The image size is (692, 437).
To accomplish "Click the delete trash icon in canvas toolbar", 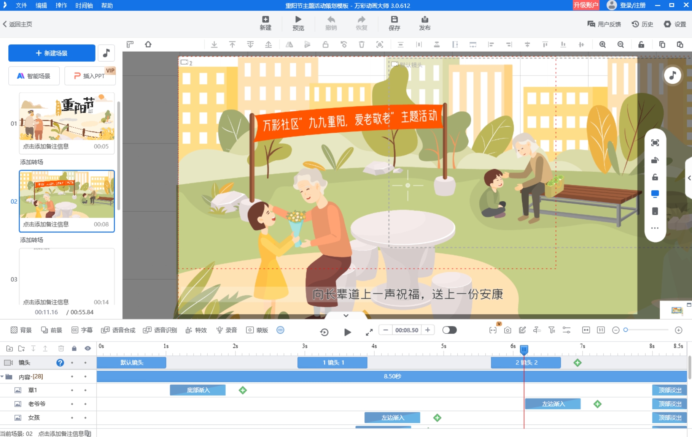I will [361, 44].
